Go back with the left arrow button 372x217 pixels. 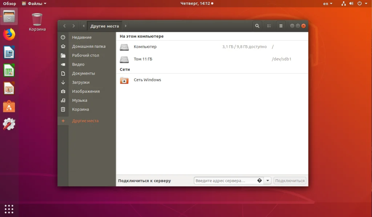pos(65,26)
